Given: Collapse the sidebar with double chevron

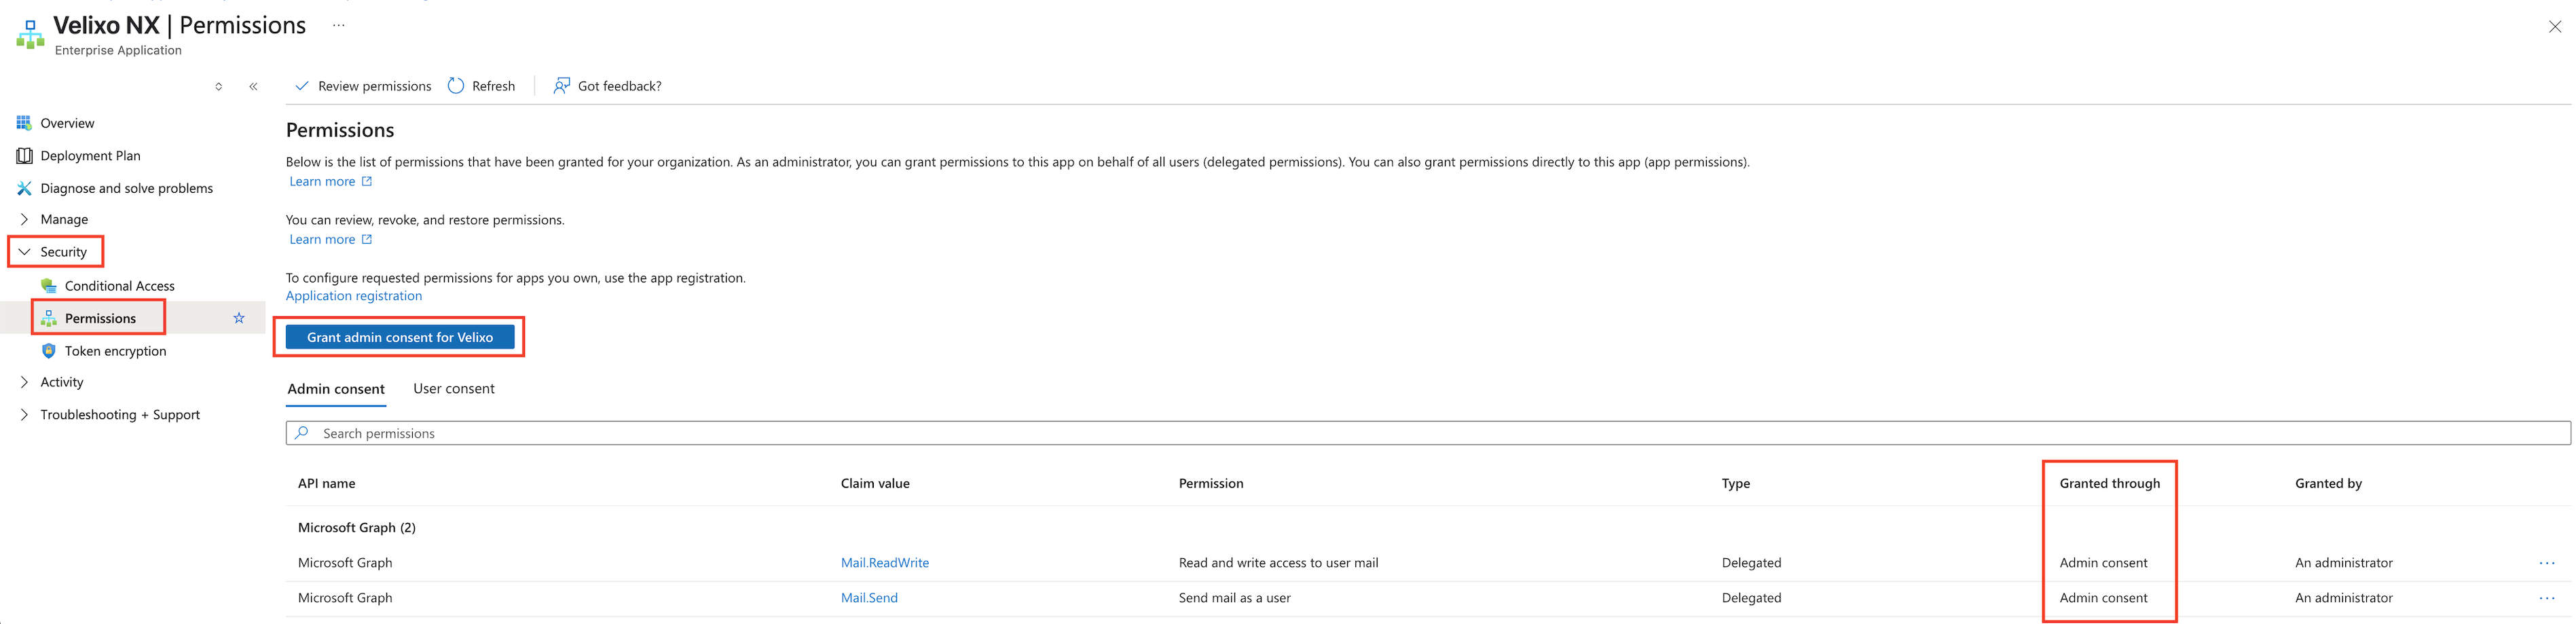Looking at the screenshot, I should tap(254, 87).
